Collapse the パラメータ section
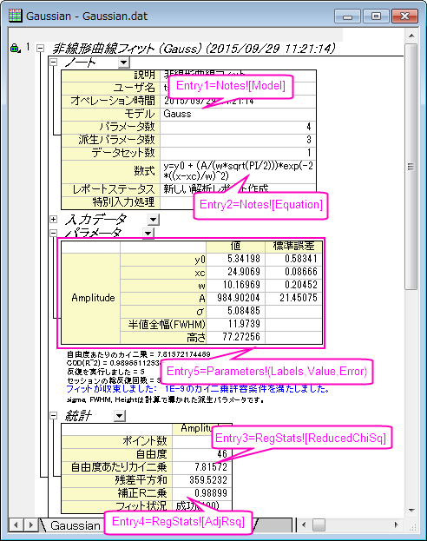This screenshot has width=427, height=541. tap(54, 234)
